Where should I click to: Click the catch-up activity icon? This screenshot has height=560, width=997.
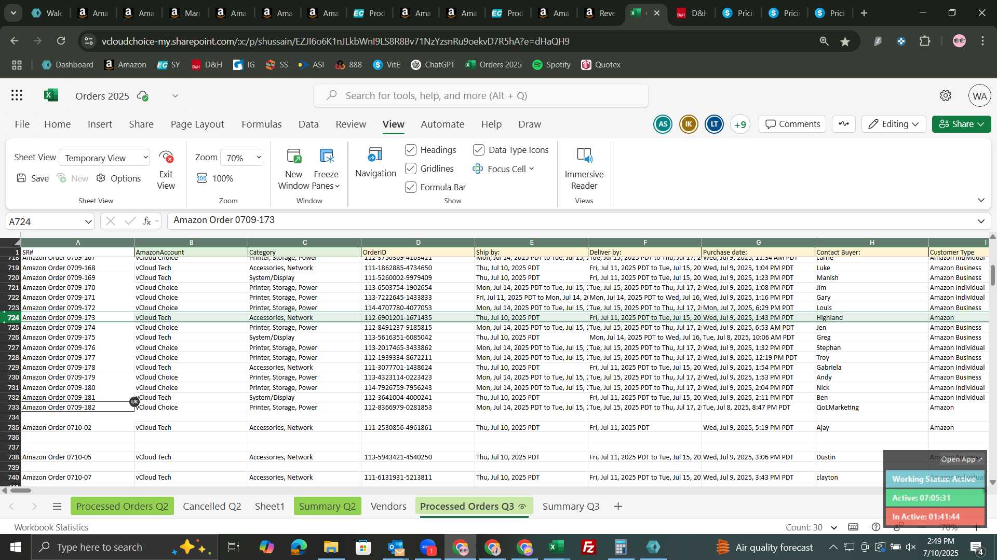[844, 124]
